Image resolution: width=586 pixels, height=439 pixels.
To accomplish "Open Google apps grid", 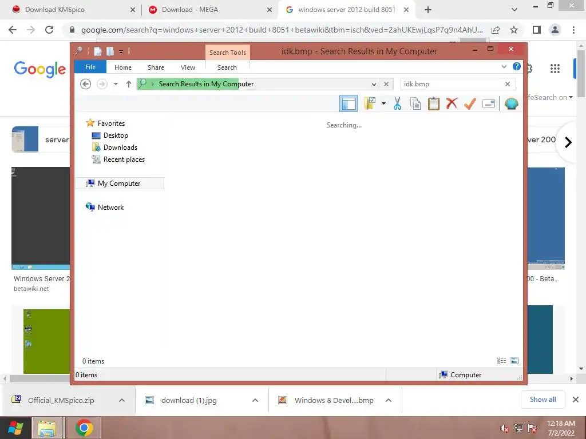I will click(555, 69).
